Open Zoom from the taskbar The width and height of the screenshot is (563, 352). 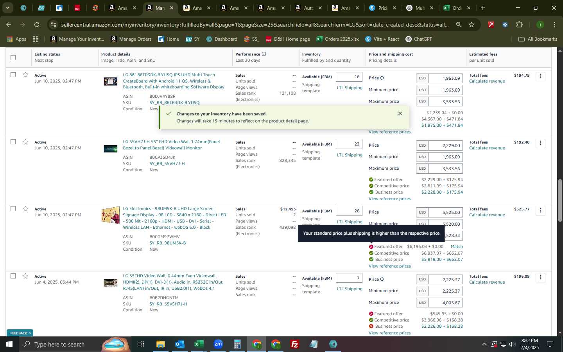coord(218,344)
